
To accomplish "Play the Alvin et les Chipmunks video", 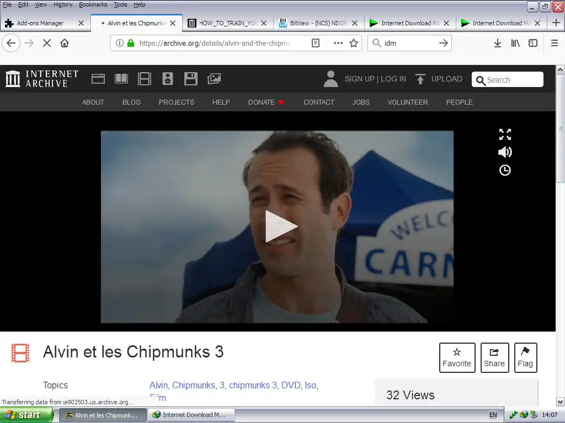I will [281, 226].
